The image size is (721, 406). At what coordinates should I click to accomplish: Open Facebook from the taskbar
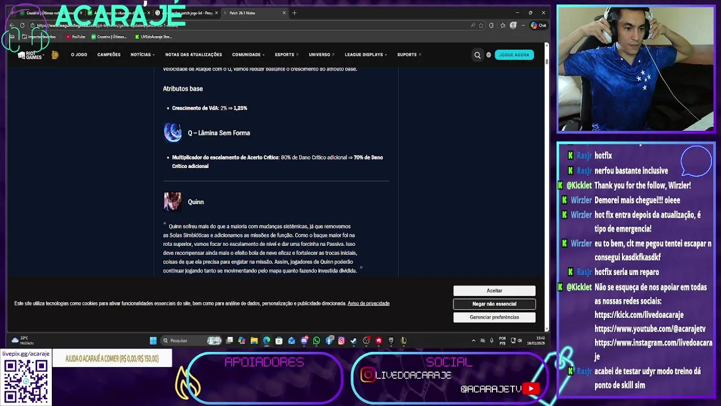click(x=330, y=340)
